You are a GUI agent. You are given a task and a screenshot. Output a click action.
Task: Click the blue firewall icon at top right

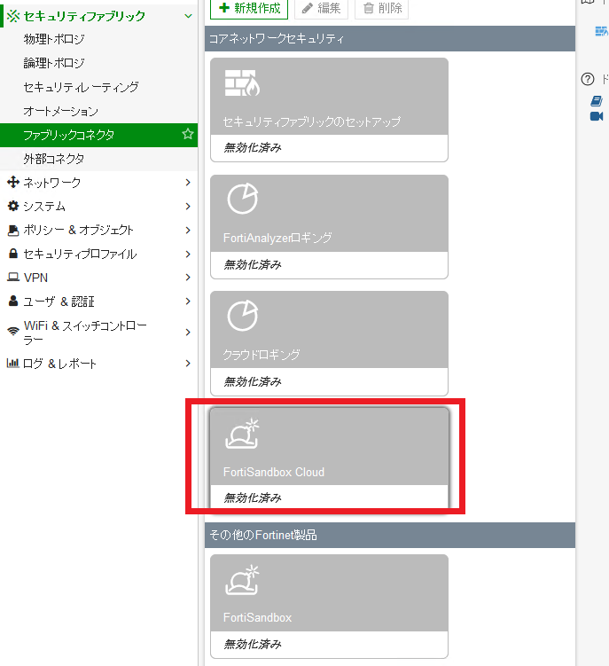tap(601, 31)
